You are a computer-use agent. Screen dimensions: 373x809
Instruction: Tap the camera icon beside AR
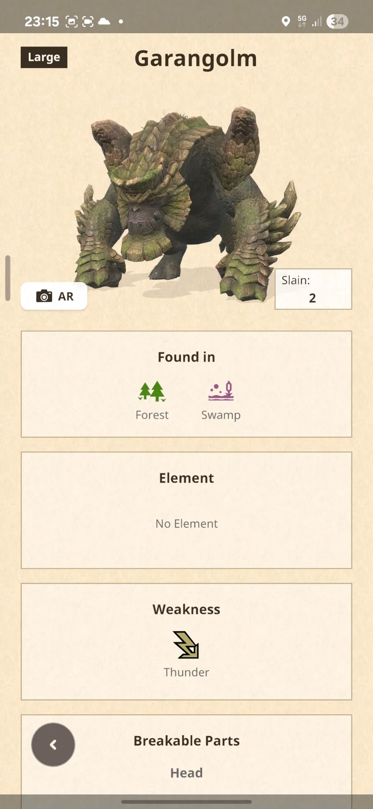tap(44, 296)
